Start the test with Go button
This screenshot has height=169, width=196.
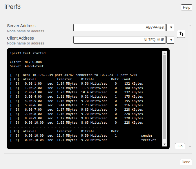point(180,146)
